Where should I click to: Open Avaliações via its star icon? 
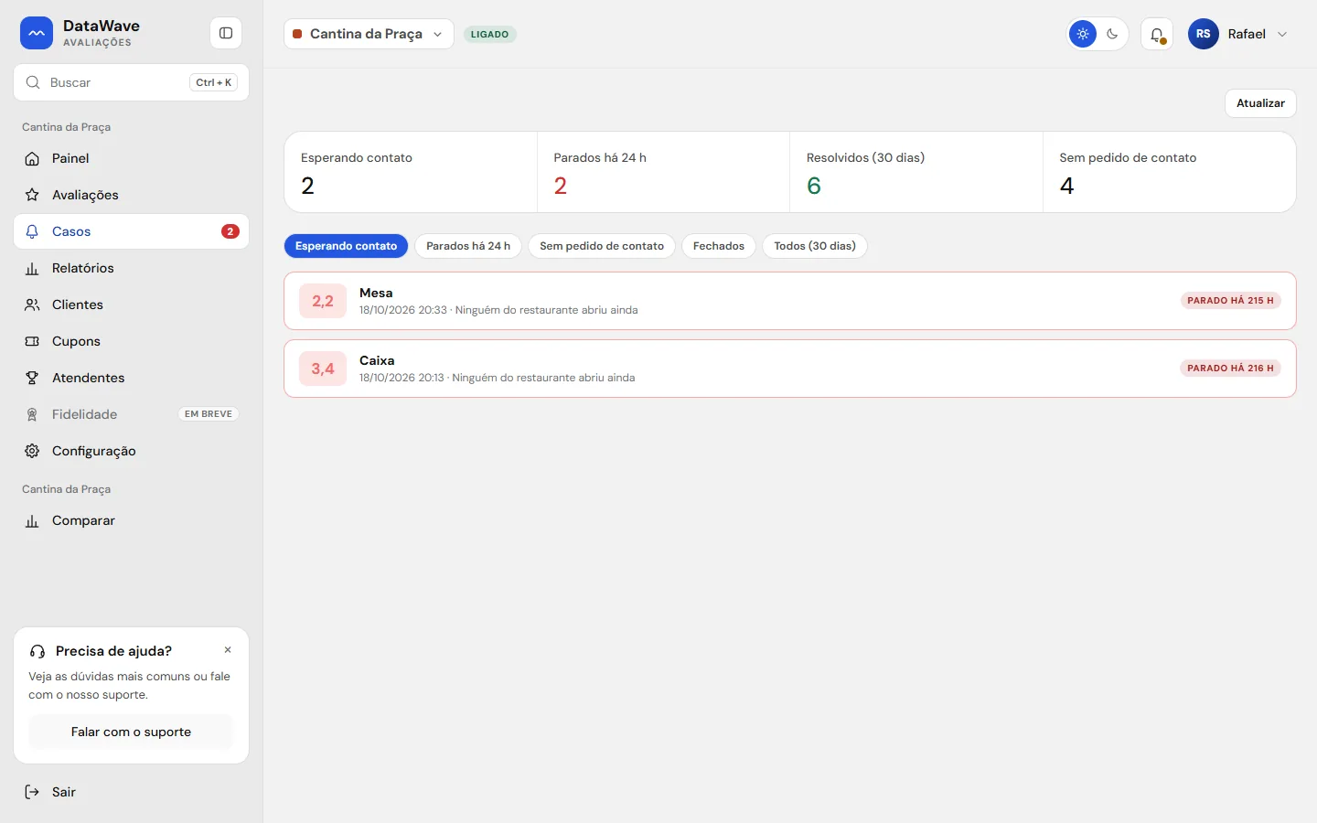pyautogui.click(x=32, y=195)
